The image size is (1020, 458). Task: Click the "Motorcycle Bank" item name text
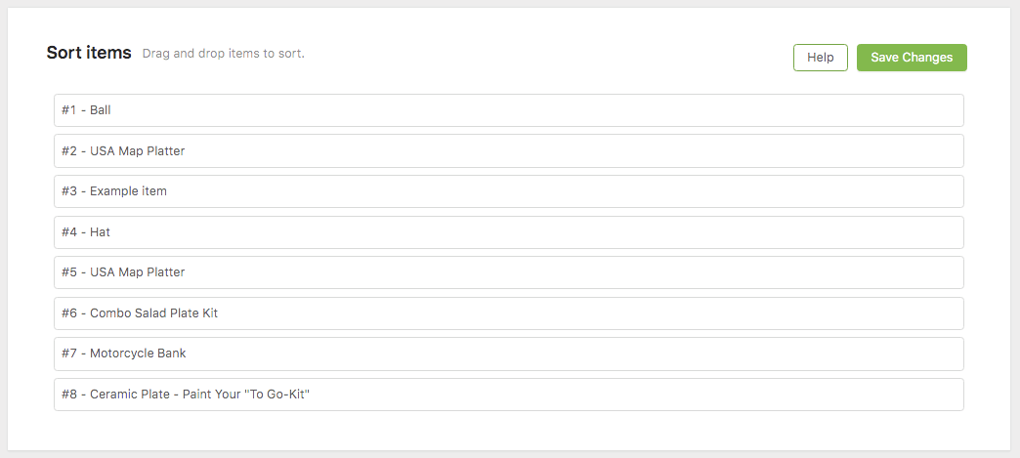tap(138, 354)
